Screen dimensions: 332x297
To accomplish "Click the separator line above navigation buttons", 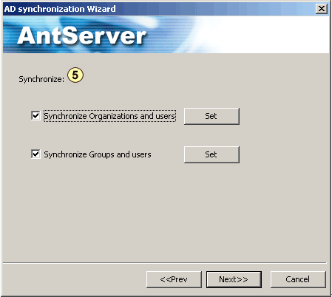I will click(165, 263).
